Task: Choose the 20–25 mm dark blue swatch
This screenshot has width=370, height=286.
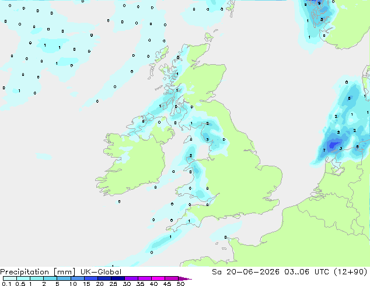Action: pos(104,278)
